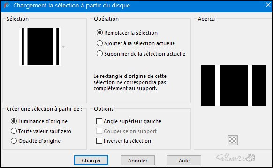Open the selection file dropdown arrow

[x=63, y=47]
